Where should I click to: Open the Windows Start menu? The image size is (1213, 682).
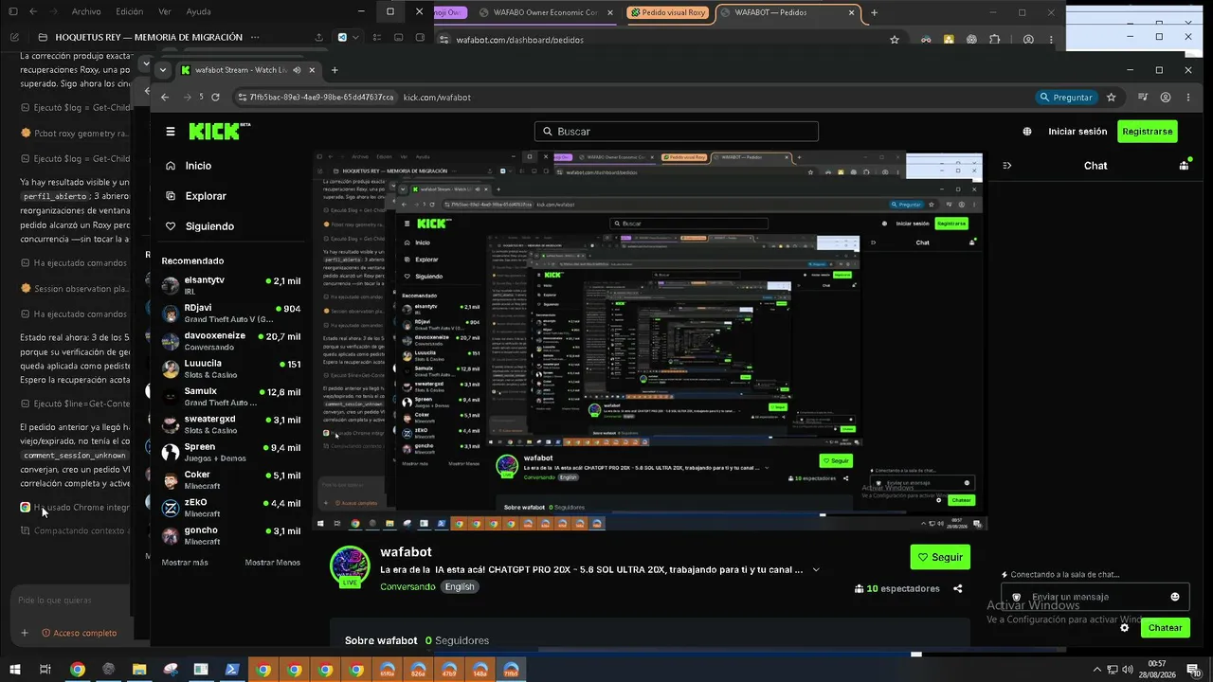14,670
